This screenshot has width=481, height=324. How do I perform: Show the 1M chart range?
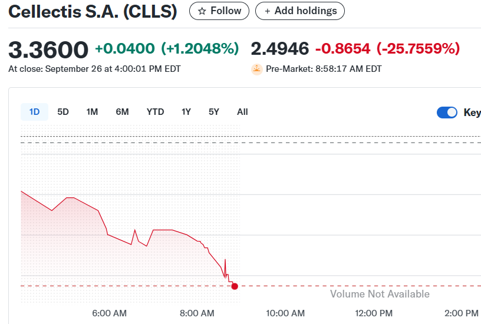[92, 112]
